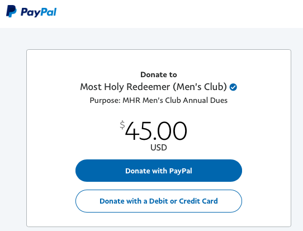303x231 pixels.
Task: Choose Donate with a Debit or Credit Card
Action: 159,201
